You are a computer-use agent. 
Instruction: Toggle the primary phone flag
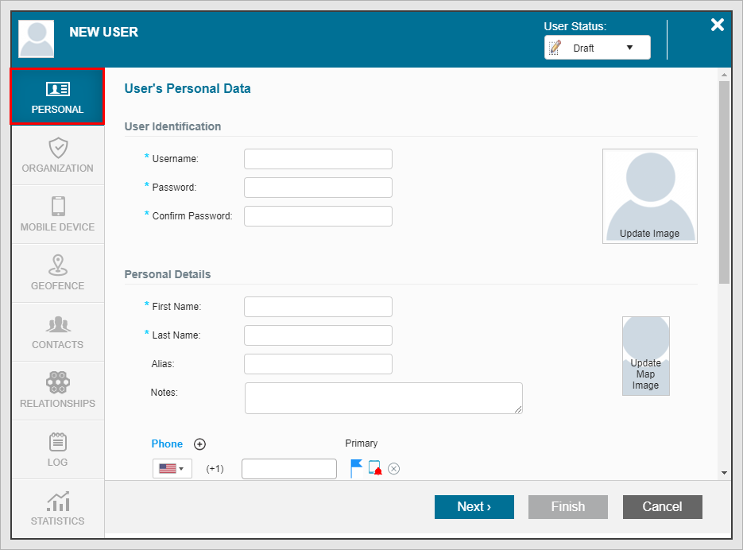point(356,469)
